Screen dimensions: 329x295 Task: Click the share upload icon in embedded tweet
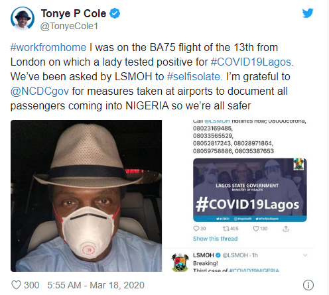click(286, 229)
